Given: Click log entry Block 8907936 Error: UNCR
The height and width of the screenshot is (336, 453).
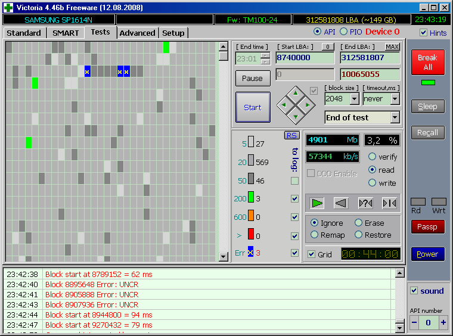Looking at the screenshot, I should pyautogui.click(x=92, y=304).
